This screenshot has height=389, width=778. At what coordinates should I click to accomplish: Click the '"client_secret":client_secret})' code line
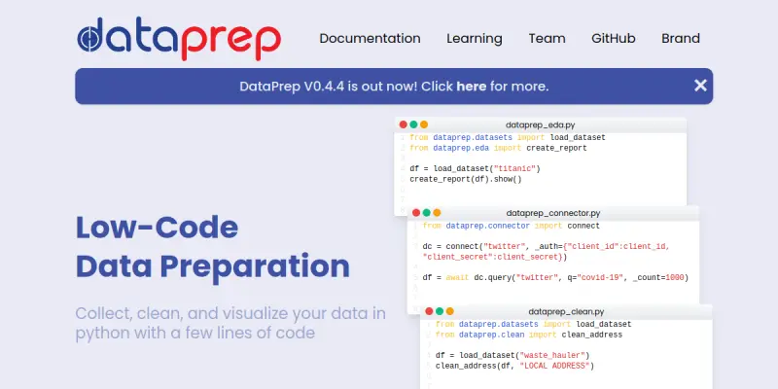[495, 257]
